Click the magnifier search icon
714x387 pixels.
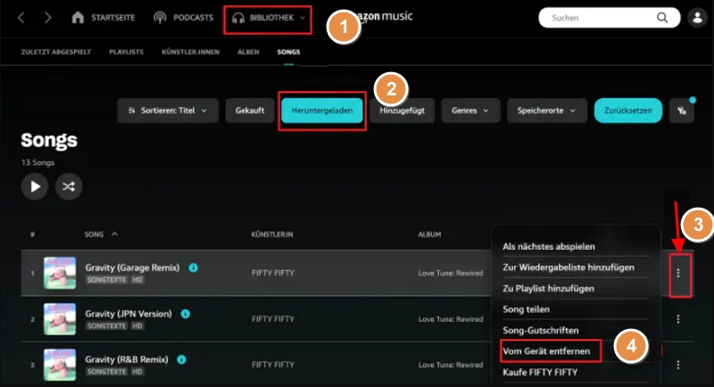click(x=662, y=18)
